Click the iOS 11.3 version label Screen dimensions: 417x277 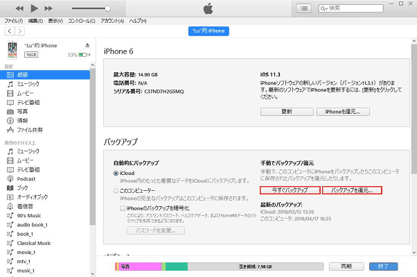(x=270, y=75)
